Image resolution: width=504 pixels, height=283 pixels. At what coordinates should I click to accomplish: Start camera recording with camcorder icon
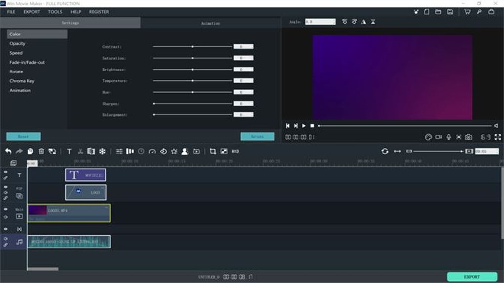438,137
